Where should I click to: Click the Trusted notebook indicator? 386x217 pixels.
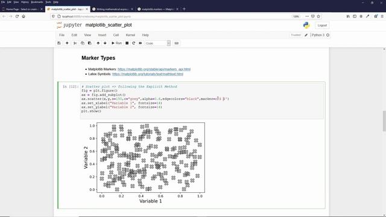(296, 35)
